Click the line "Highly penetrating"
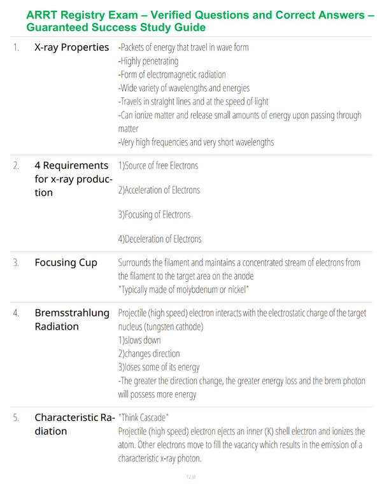The height and width of the screenshot is (494, 382). click(x=148, y=61)
